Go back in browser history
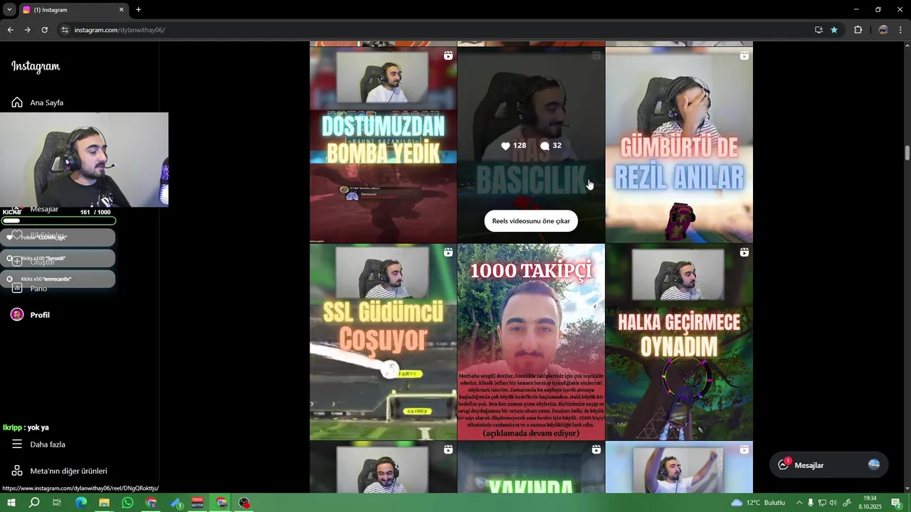 (x=10, y=30)
